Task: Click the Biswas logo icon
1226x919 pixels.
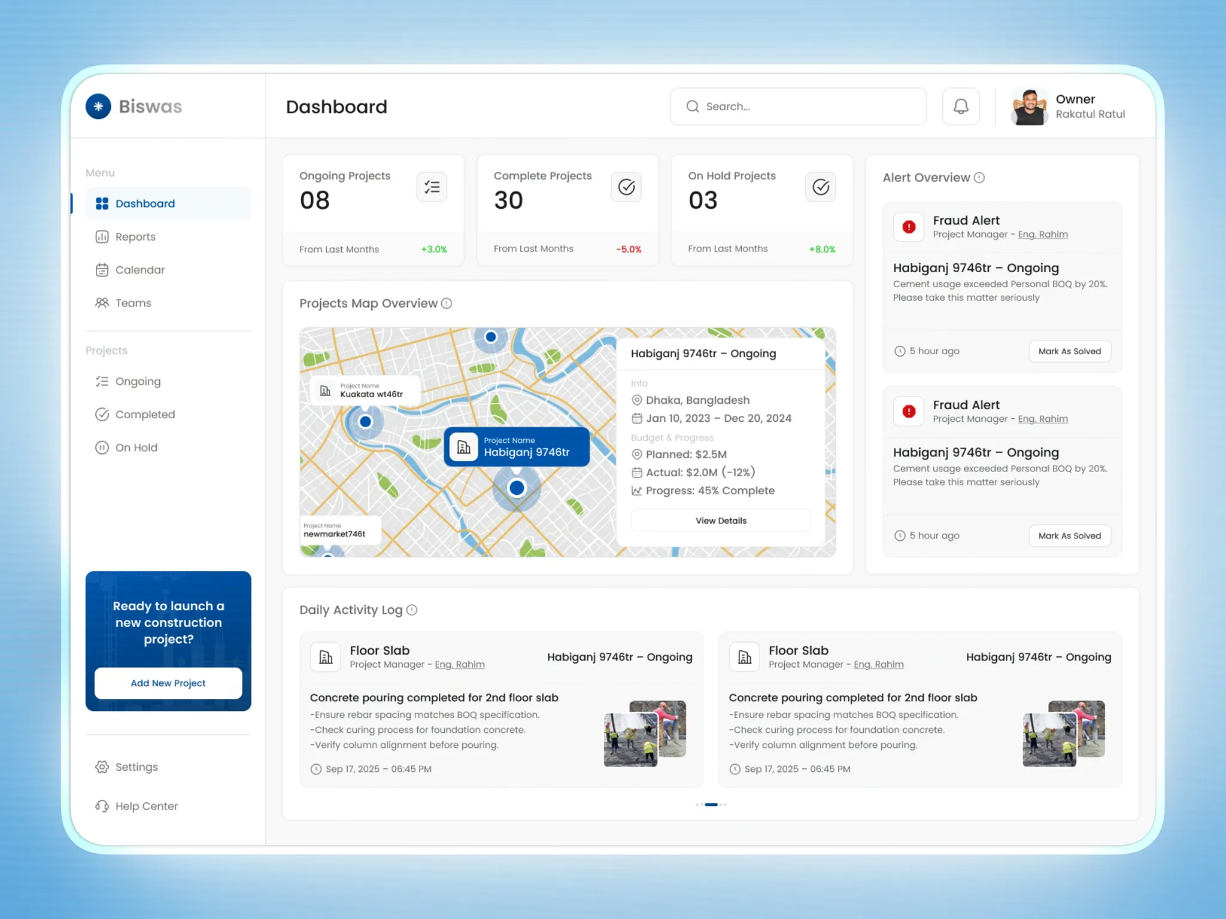Action: [x=98, y=106]
